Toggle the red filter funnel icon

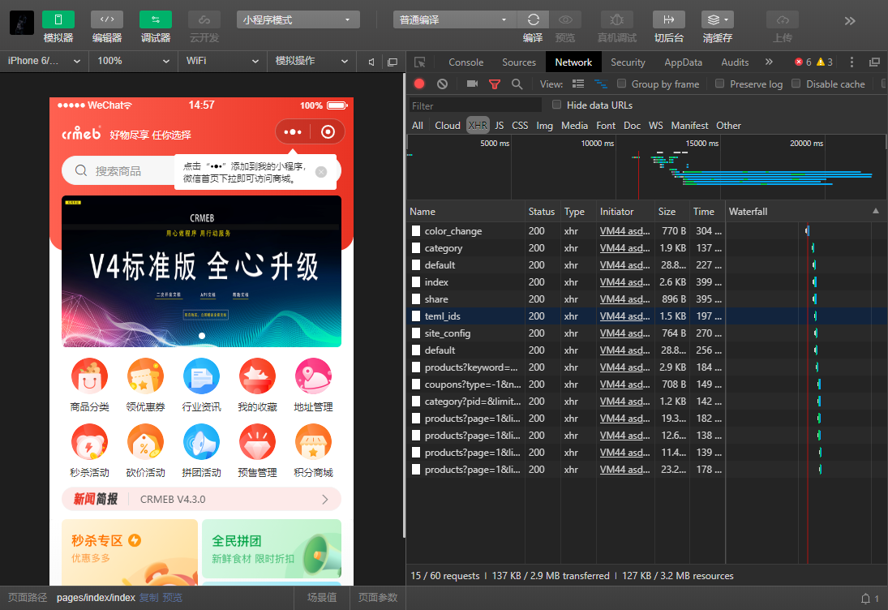[x=495, y=84]
